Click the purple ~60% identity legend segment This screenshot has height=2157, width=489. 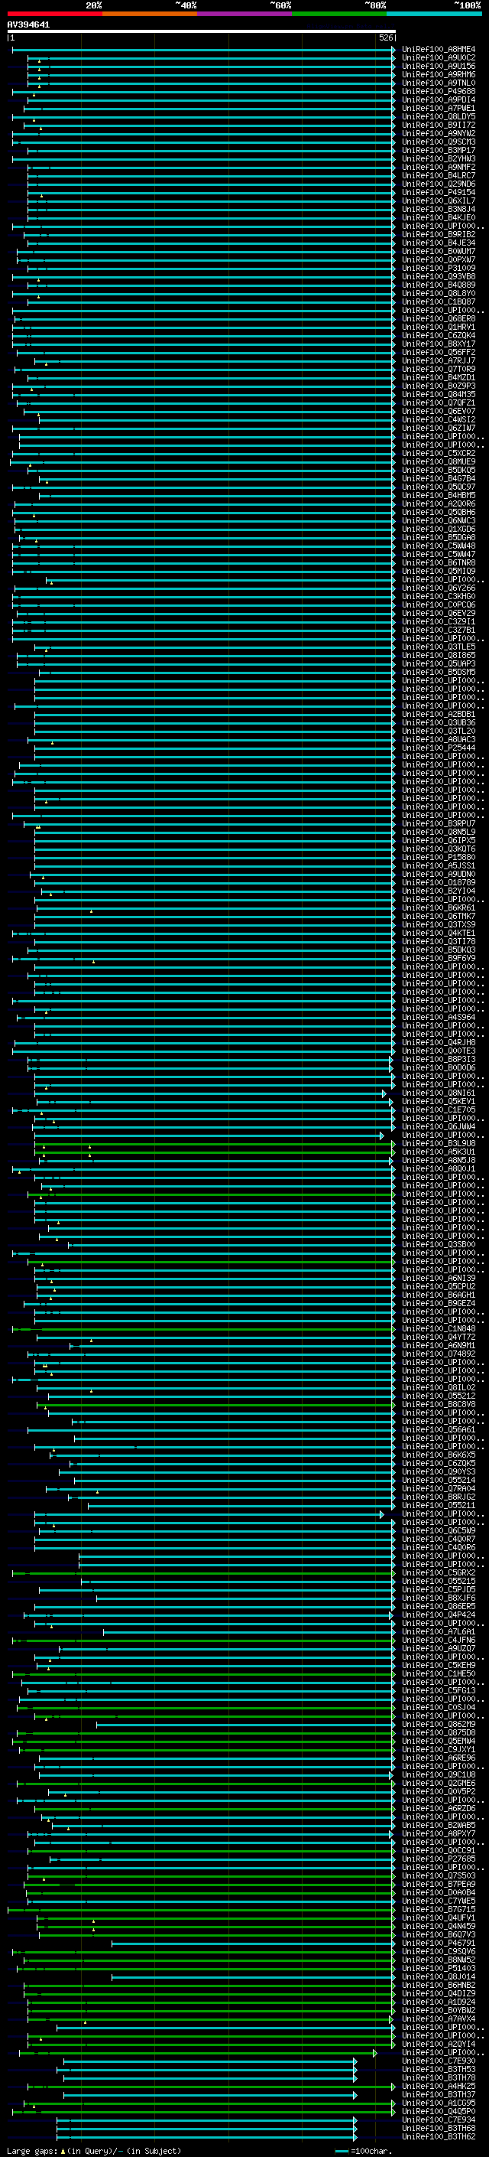[244, 15]
